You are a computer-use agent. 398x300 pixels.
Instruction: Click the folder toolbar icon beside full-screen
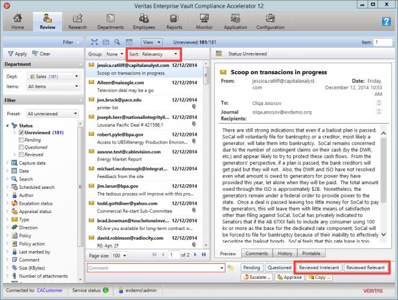pos(106,42)
